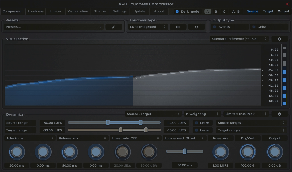Click the -10.00 LUFS target maximum field
Viewport: 292px width, 172px height.
click(x=176, y=130)
